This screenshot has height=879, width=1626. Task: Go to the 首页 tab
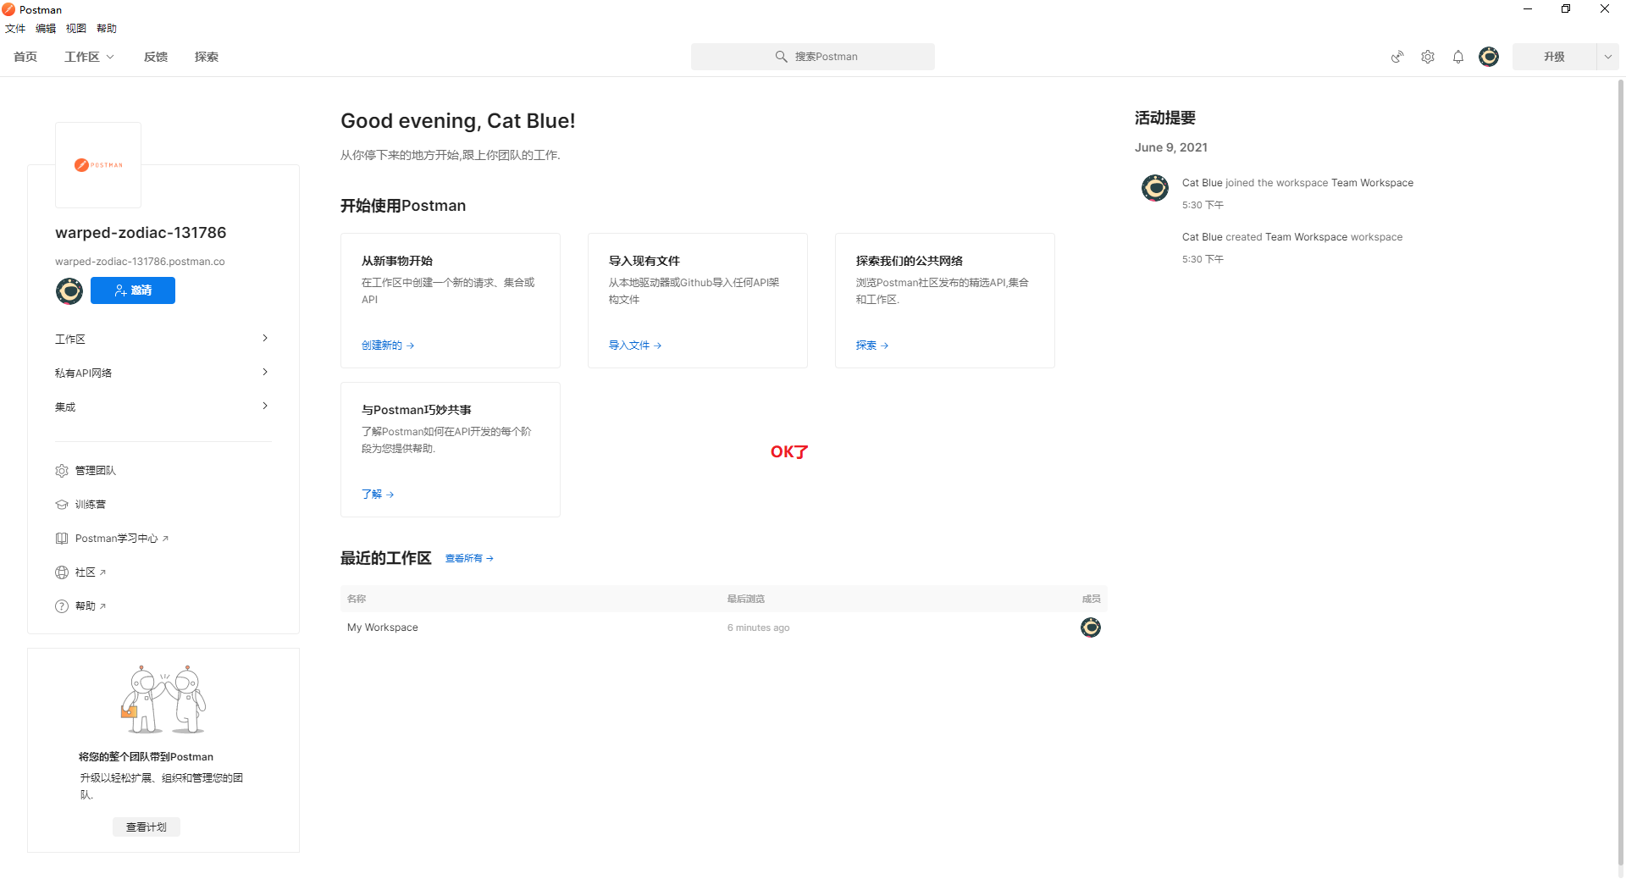[x=25, y=57]
